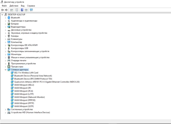This screenshot has height=124, width=171.
Task: Select WAN Miniport (Network Monitor)
Action: pos(29,97)
